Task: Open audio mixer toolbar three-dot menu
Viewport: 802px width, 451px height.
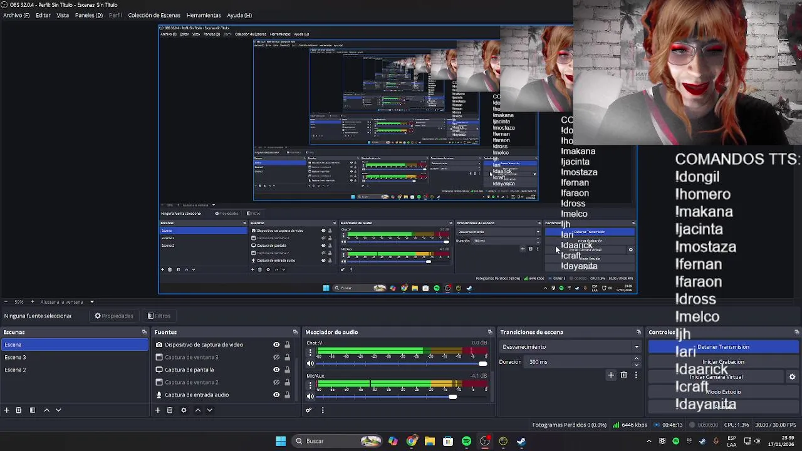Action: (x=323, y=410)
